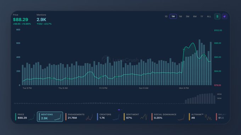This screenshot has width=241, height=135.
Task: Click the Fri 9 PM axis label
Action: pyautogui.click(x=103, y=88)
